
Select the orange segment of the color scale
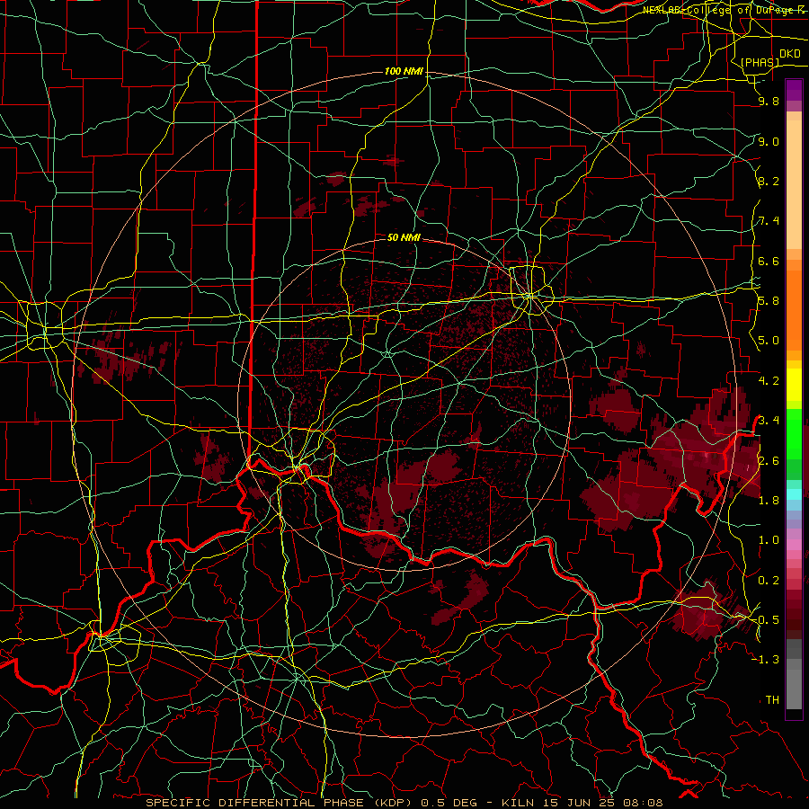point(794,311)
